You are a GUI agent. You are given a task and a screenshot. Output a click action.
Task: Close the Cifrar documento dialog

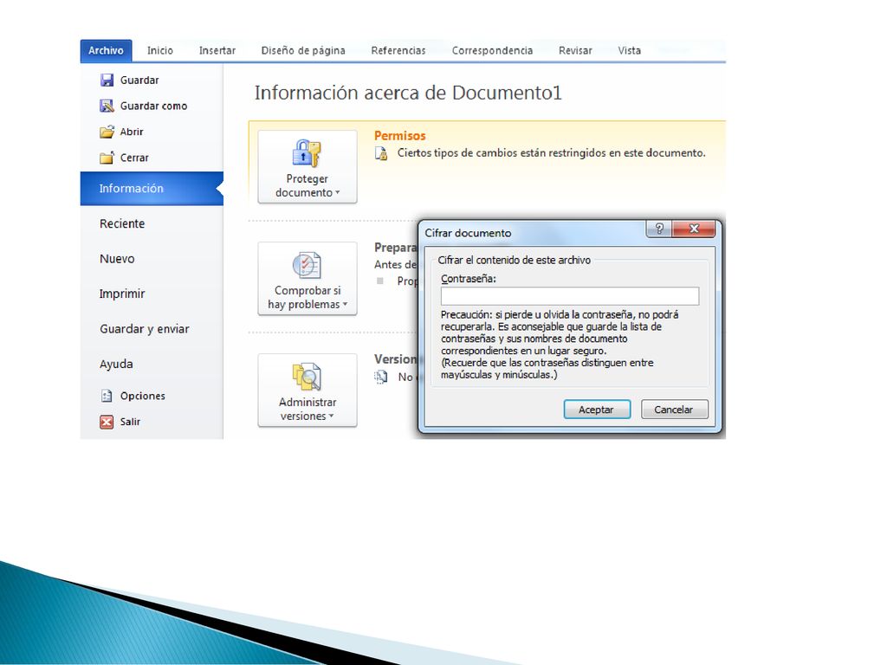[x=694, y=229]
